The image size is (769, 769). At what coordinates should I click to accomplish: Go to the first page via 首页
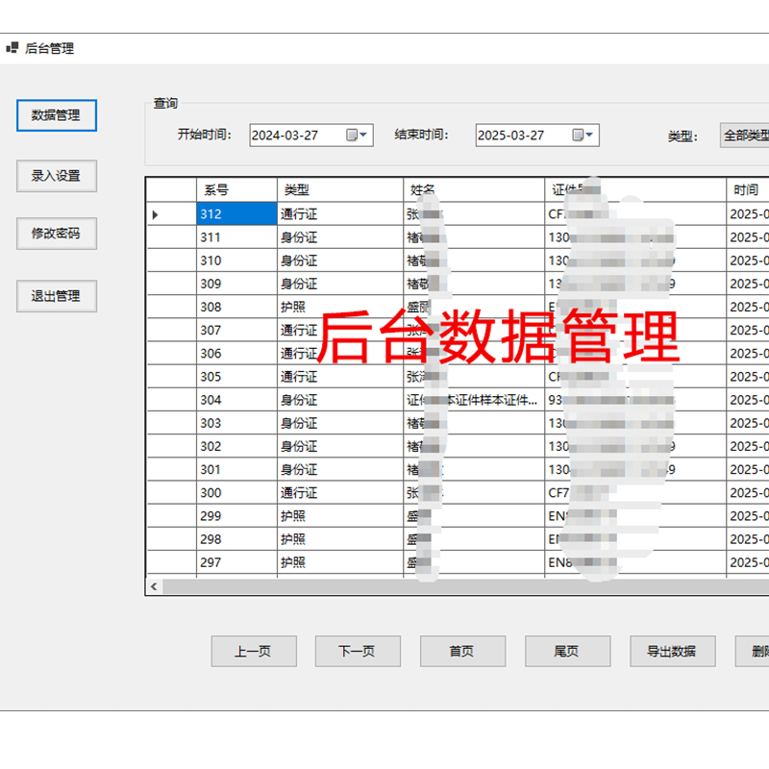462,651
